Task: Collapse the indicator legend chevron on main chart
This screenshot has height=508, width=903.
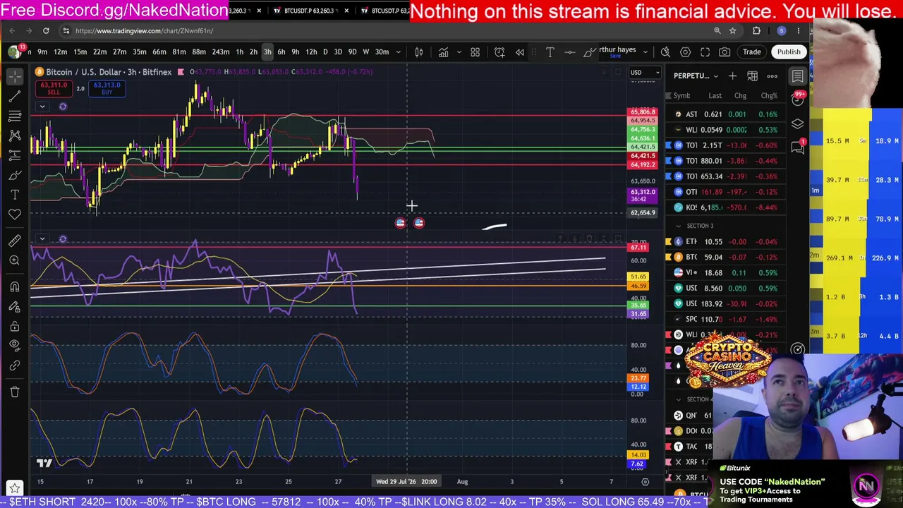Action: [42, 107]
